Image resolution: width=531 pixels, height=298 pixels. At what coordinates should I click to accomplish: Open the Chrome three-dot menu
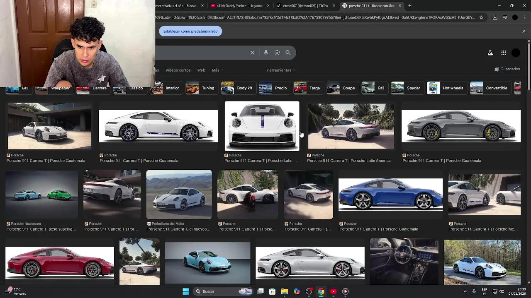pos(525,17)
